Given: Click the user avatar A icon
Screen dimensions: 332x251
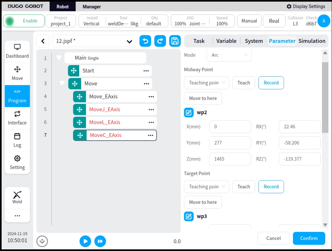Looking at the screenshot, I should point(324,21).
